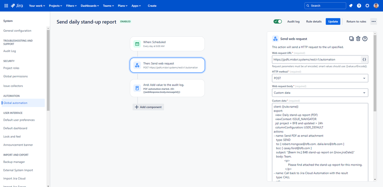Expand the Filters menu

pyautogui.click(x=71, y=6)
